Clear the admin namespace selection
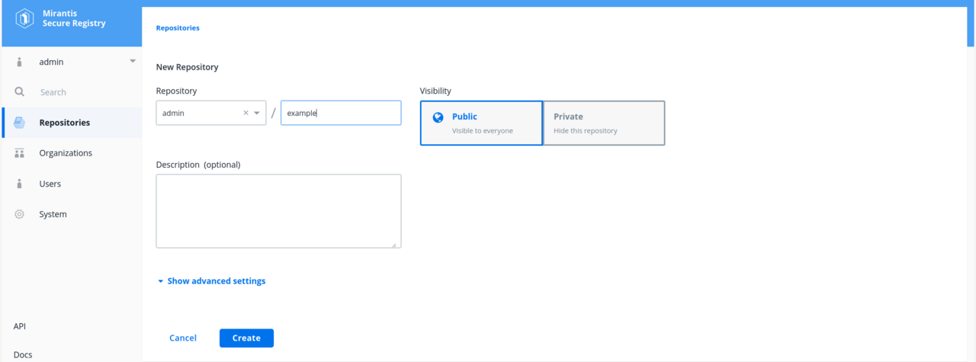This screenshot has height=362, width=976. [x=246, y=113]
